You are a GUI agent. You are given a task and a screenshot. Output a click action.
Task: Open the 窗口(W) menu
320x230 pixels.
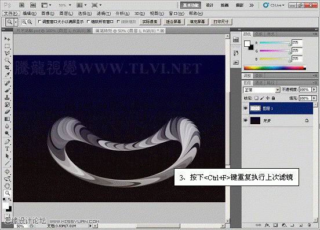point(176,14)
